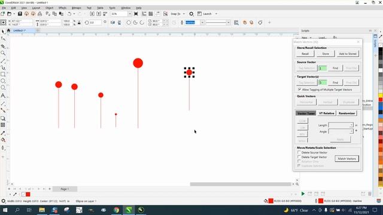Select the Connector tool
The image size is (383, 215).
pyautogui.click(x=3, y=110)
